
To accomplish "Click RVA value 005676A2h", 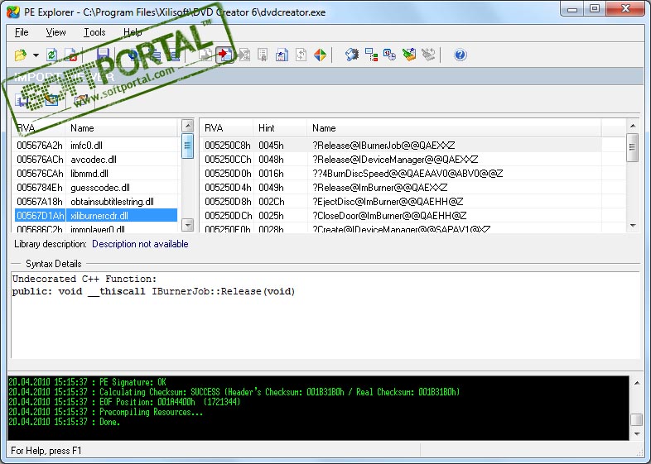I will point(40,146).
